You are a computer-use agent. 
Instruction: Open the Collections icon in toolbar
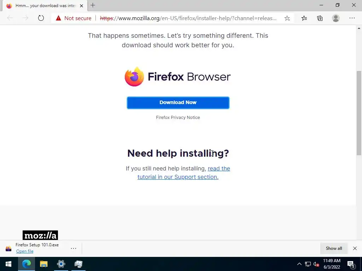pos(320,18)
